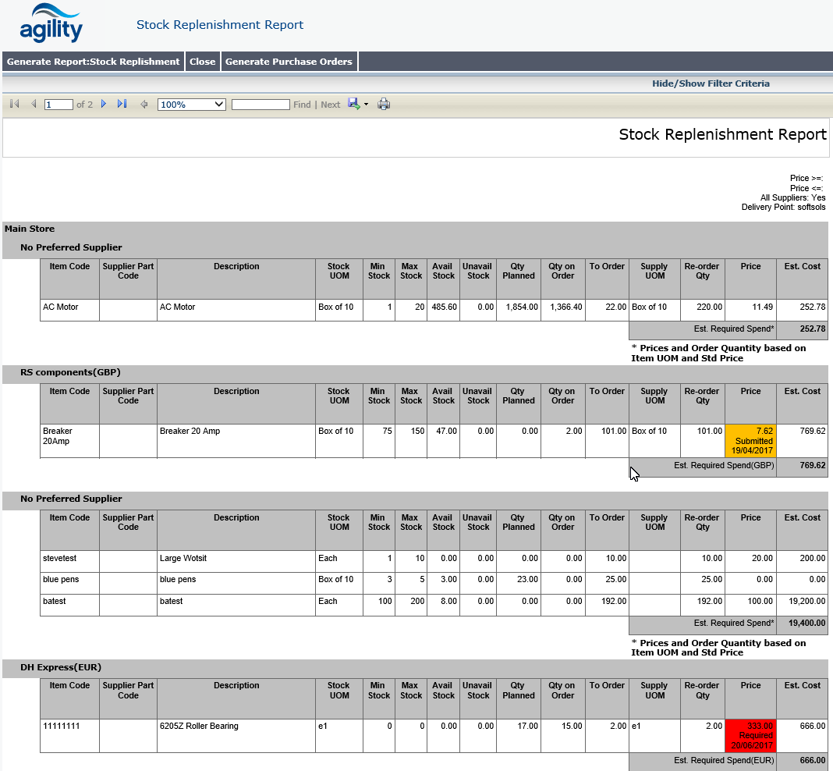Click the orange Submitted price cell
The image size is (833, 771).
click(750, 441)
